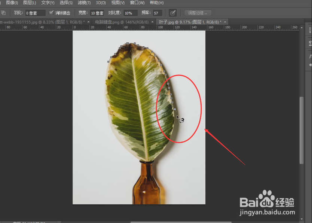312x223 pixels.
Task: Open the 窗口(W) menu
Action: pyautogui.click(x=137, y=3)
